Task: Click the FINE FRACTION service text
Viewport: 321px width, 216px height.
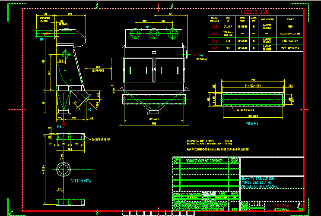Action: pos(290,41)
